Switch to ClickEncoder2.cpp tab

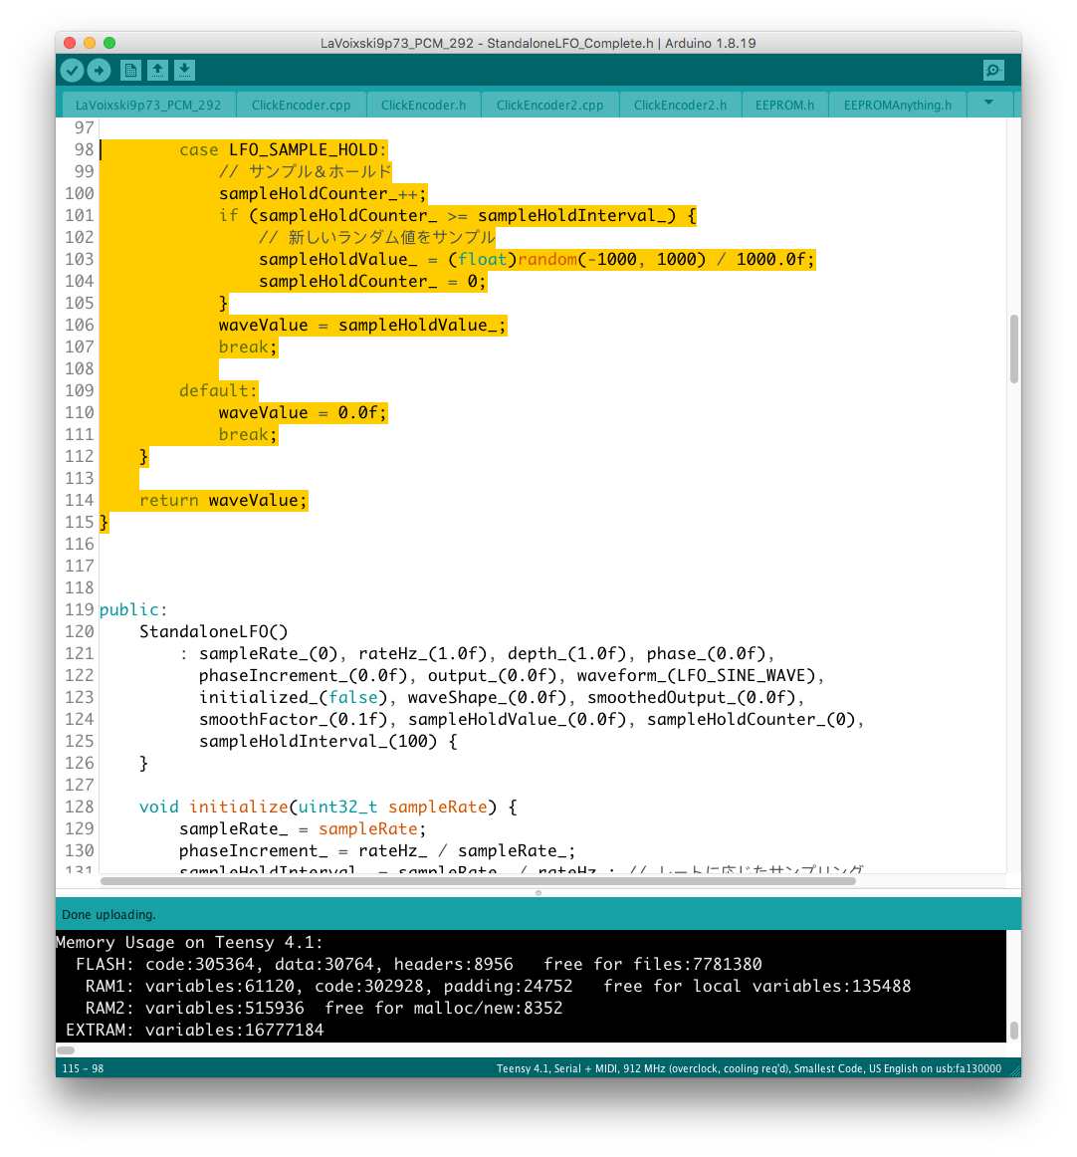pyautogui.click(x=549, y=105)
